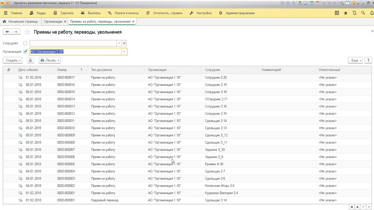374x210 pixels.
Task: Click the paperclip attachments column header
Action: tap(9, 70)
